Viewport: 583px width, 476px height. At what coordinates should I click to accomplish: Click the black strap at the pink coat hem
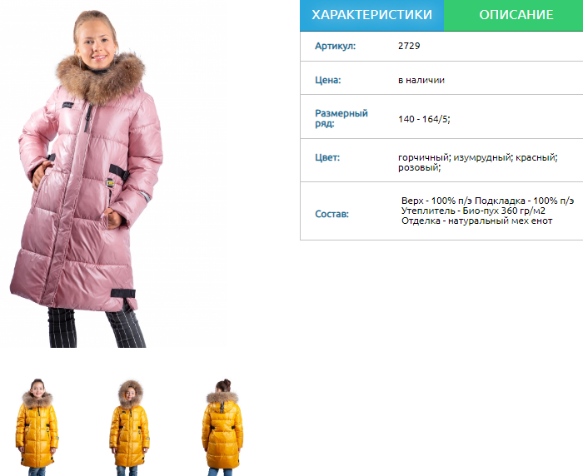tap(123, 293)
